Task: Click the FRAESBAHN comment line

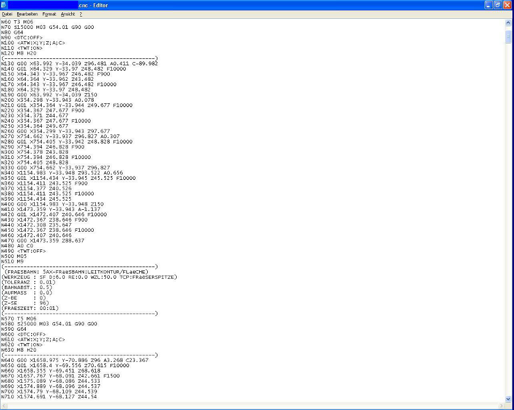Action: click(76, 272)
